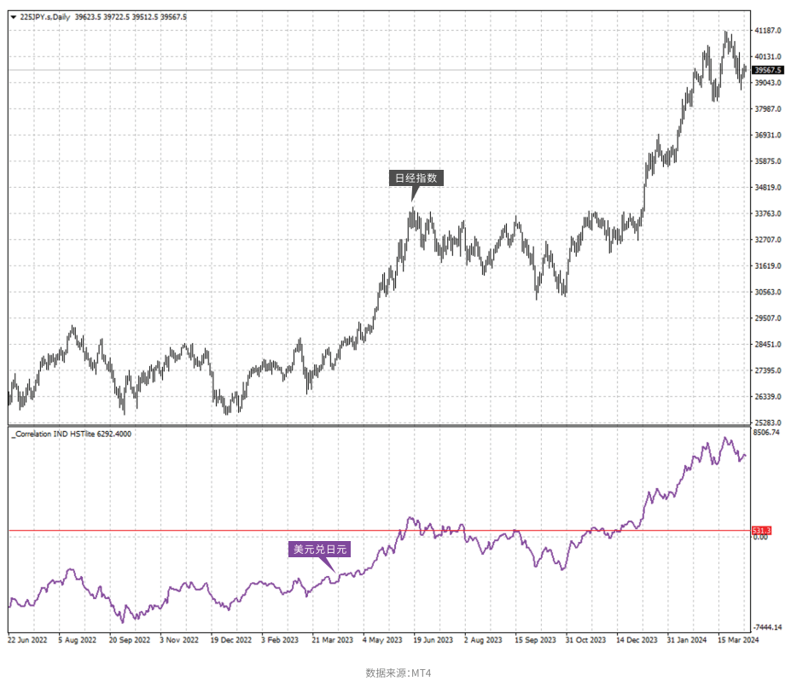Click the 8506.74 indicator scale value
The height and width of the screenshot is (681, 797).
(766, 433)
